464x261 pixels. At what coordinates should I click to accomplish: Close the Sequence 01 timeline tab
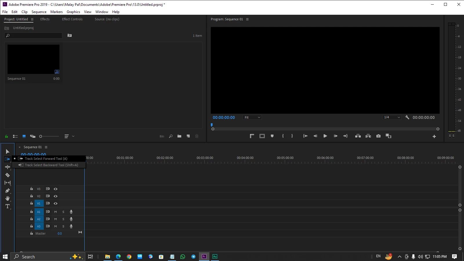click(20, 147)
